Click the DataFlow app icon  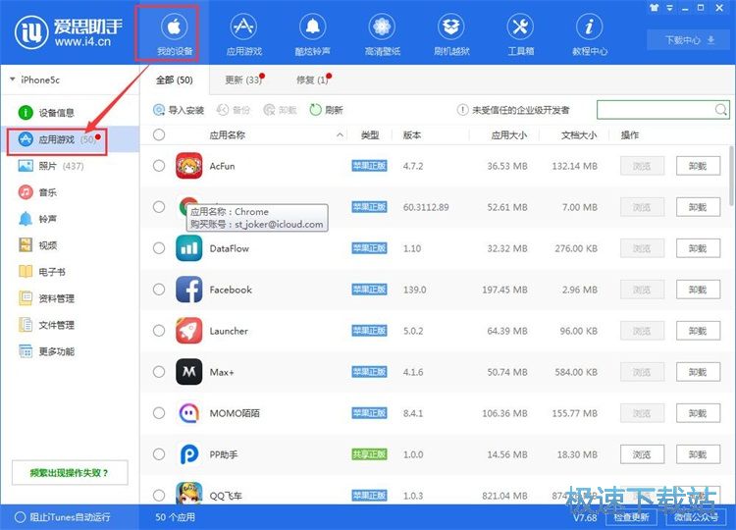tap(188, 248)
